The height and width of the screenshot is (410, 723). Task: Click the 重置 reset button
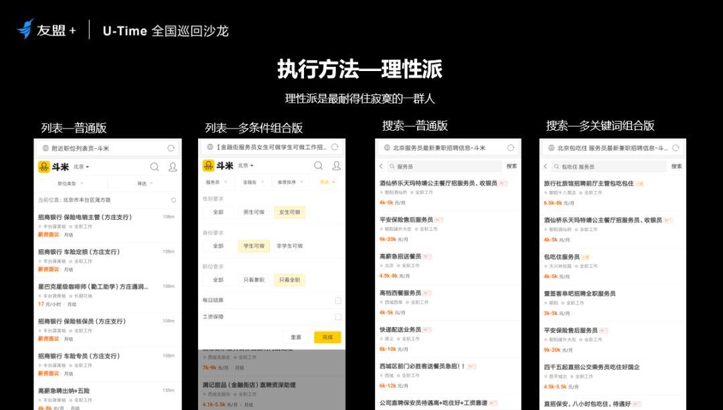tap(296, 337)
